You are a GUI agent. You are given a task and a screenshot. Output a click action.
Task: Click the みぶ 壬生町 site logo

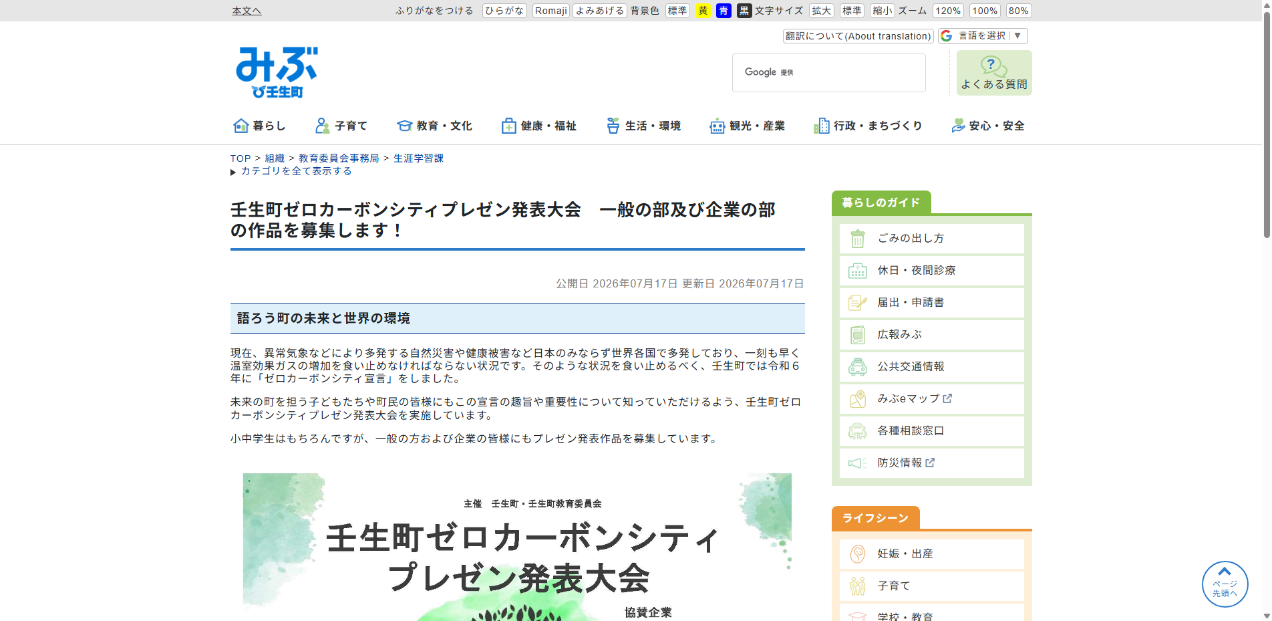coord(277,72)
